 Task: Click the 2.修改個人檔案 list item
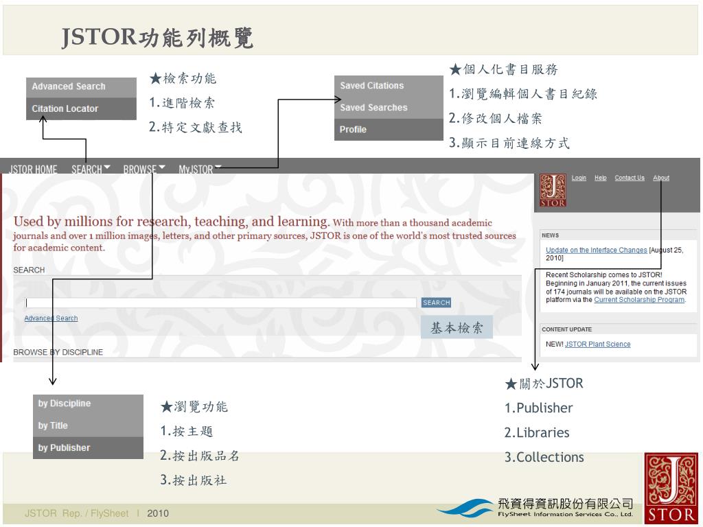click(496, 118)
